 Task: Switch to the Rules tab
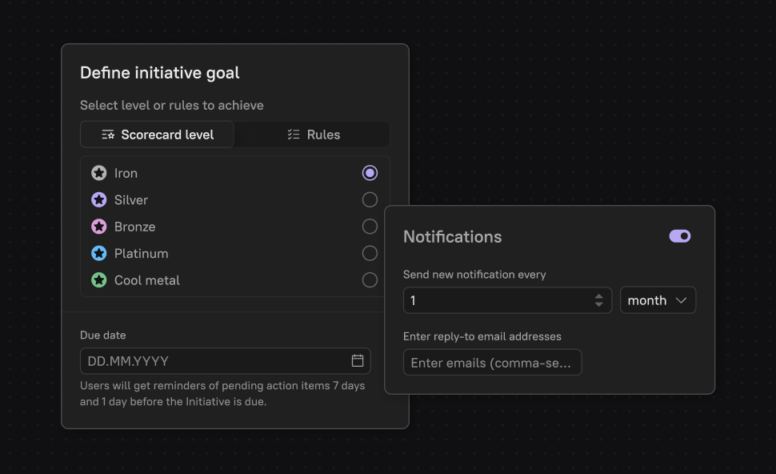[313, 135]
